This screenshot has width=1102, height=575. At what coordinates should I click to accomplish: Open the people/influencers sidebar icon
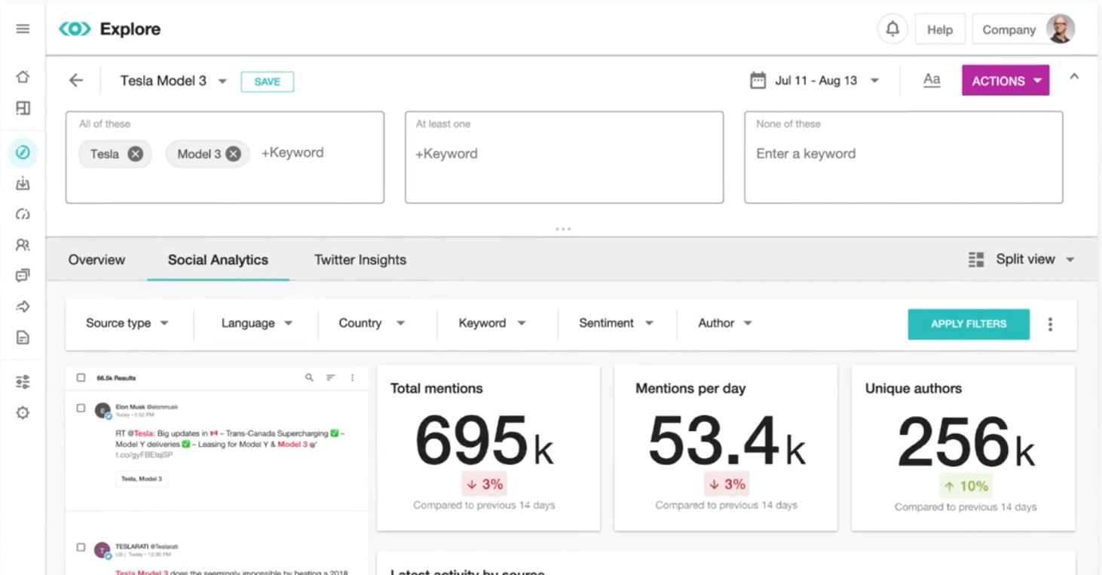point(23,245)
